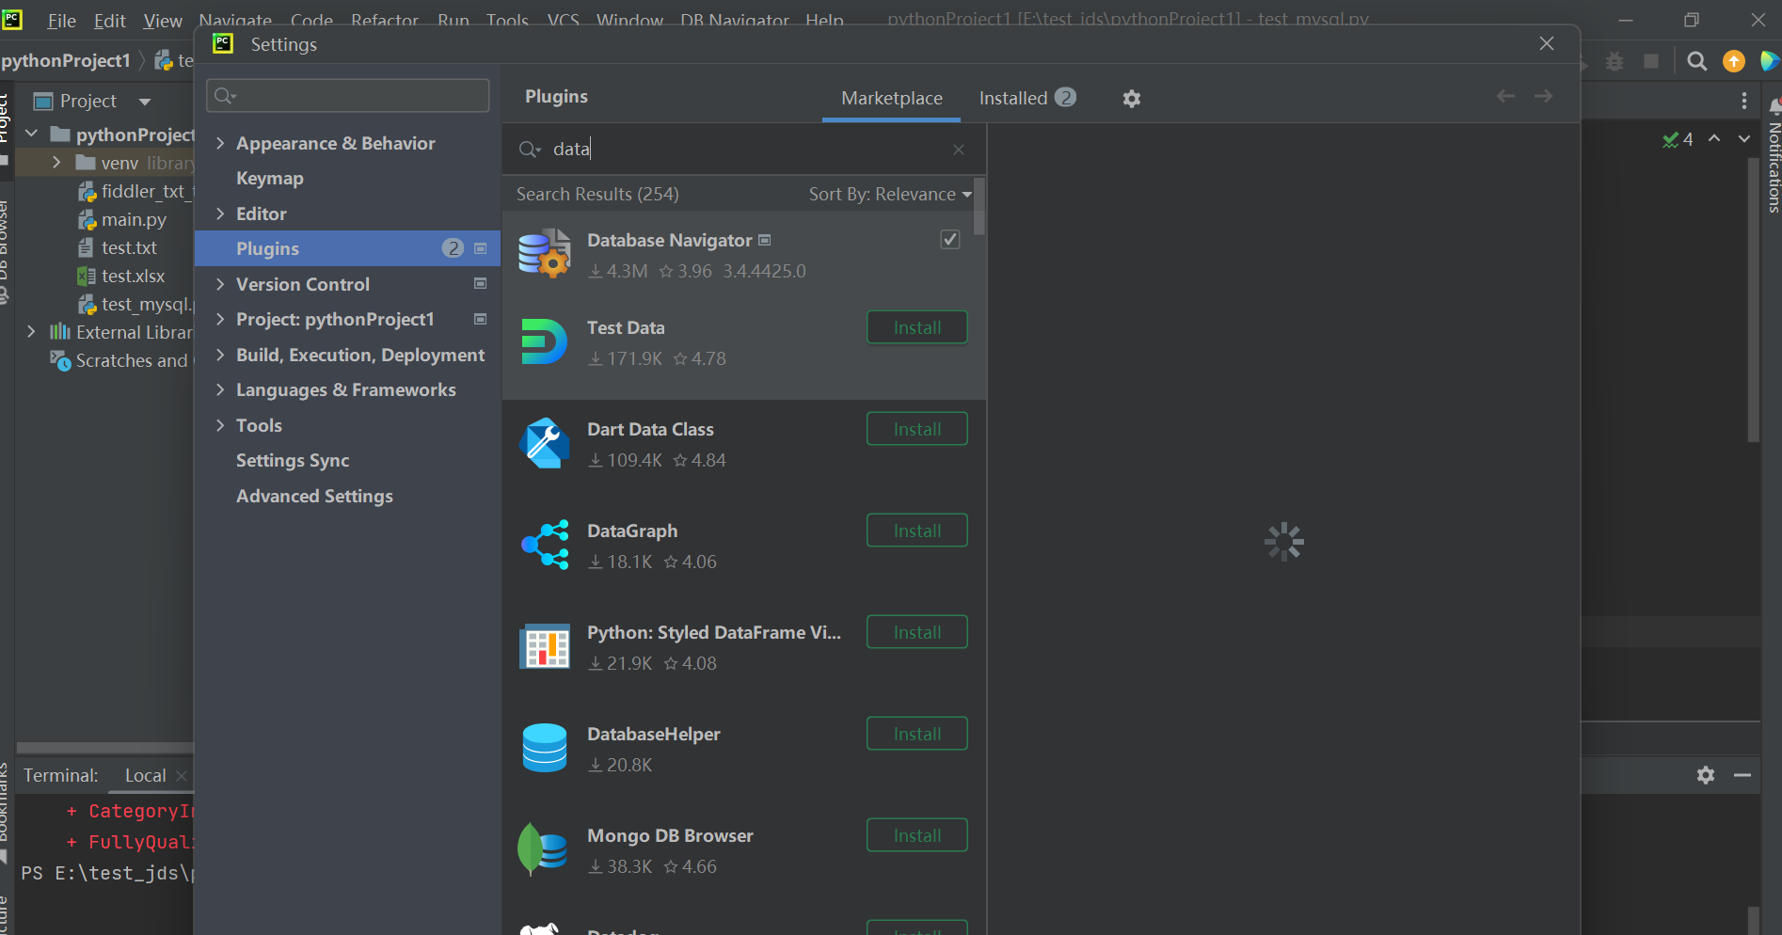This screenshot has width=1782, height=935.
Task: Open the Advanced Settings page
Action: [x=314, y=496]
